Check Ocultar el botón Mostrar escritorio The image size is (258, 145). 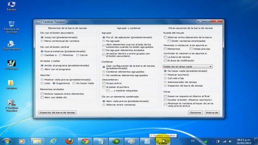point(188,100)
